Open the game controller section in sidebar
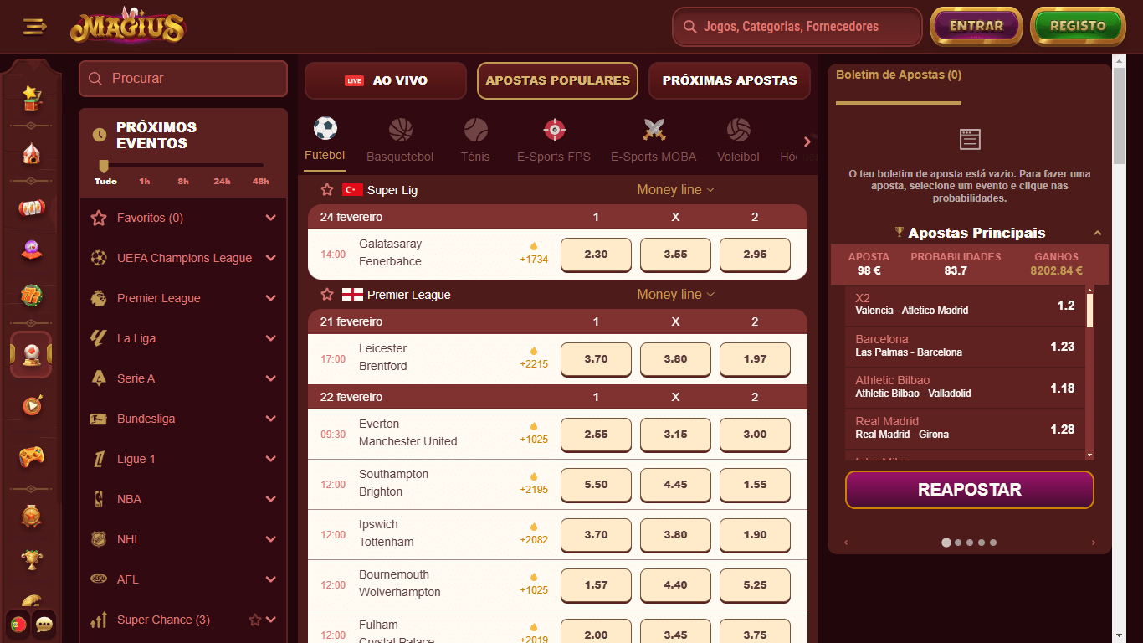This screenshot has width=1143, height=643. coord(31,455)
